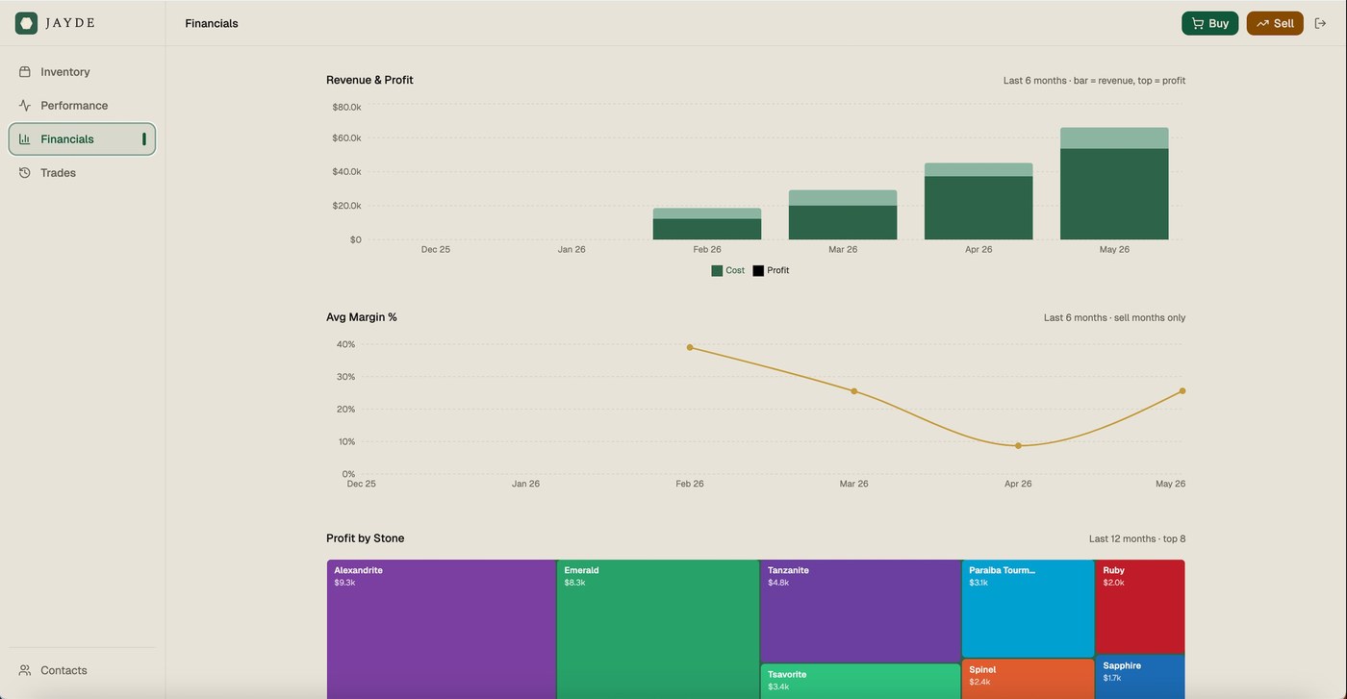This screenshot has width=1347, height=699.
Task: Click the $80.0k axis label
Action: [346, 107]
